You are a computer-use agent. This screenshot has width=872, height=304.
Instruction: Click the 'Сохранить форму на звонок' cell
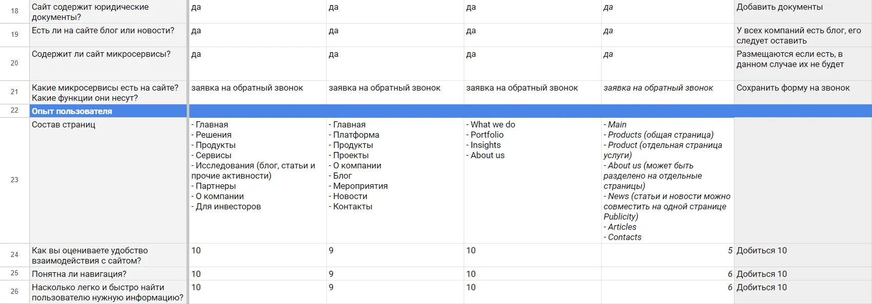tap(802, 92)
